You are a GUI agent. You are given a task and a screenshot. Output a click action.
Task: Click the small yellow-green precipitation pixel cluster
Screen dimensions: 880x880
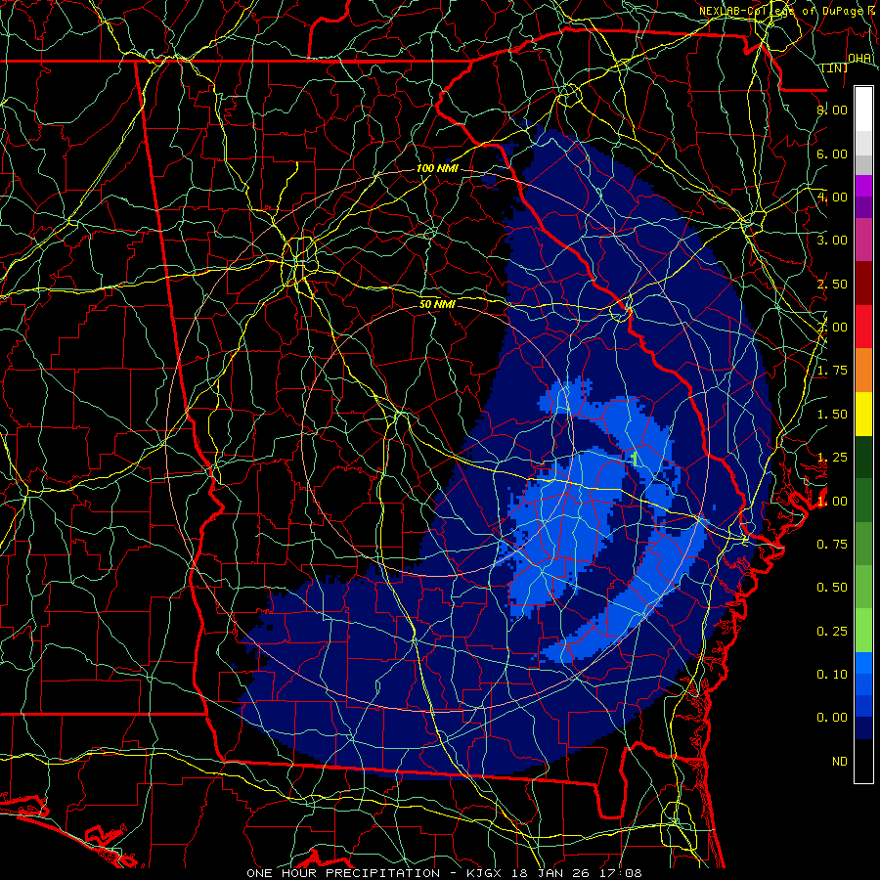click(x=635, y=460)
